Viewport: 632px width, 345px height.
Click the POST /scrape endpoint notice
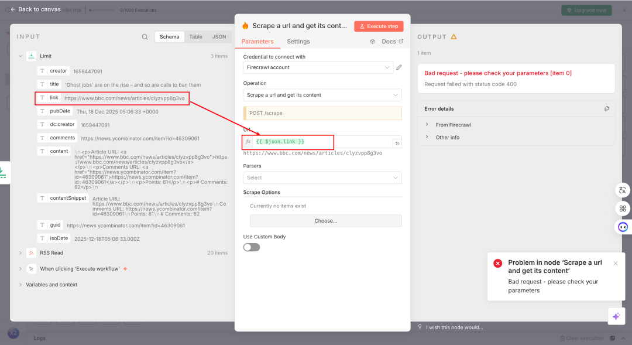pos(322,113)
